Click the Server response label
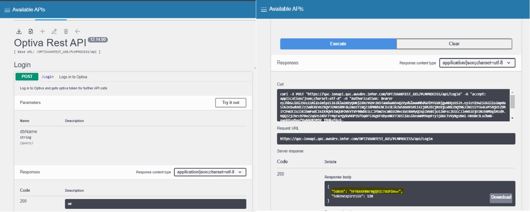This screenshot has height=212, width=530. coord(290,151)
